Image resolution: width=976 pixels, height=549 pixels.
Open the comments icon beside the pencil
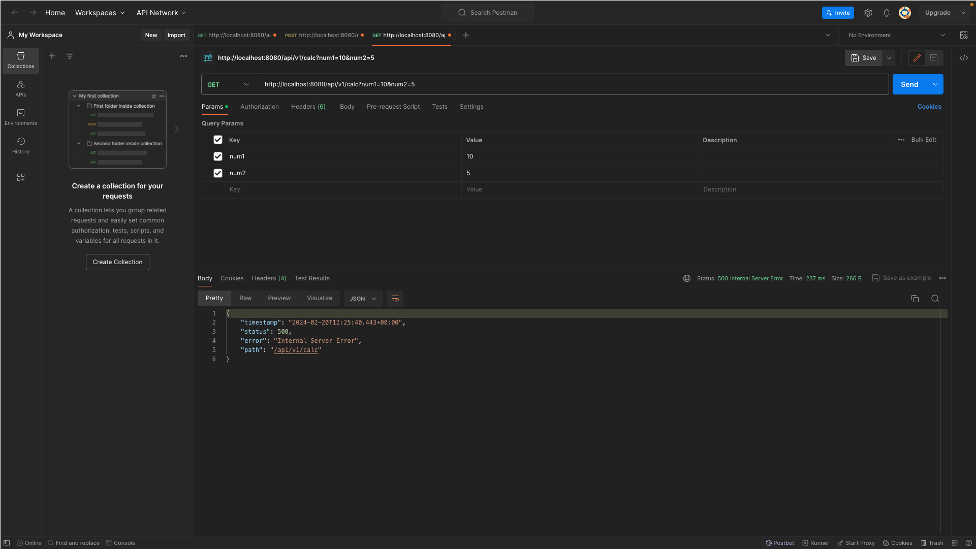tap(934, 58)
